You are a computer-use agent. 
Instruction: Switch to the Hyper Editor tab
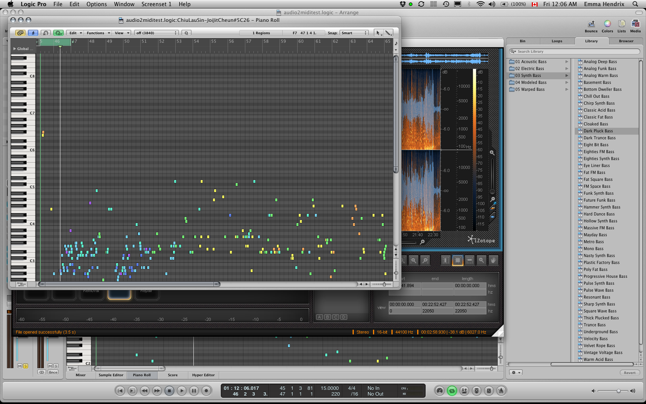(x=203, y=375)
